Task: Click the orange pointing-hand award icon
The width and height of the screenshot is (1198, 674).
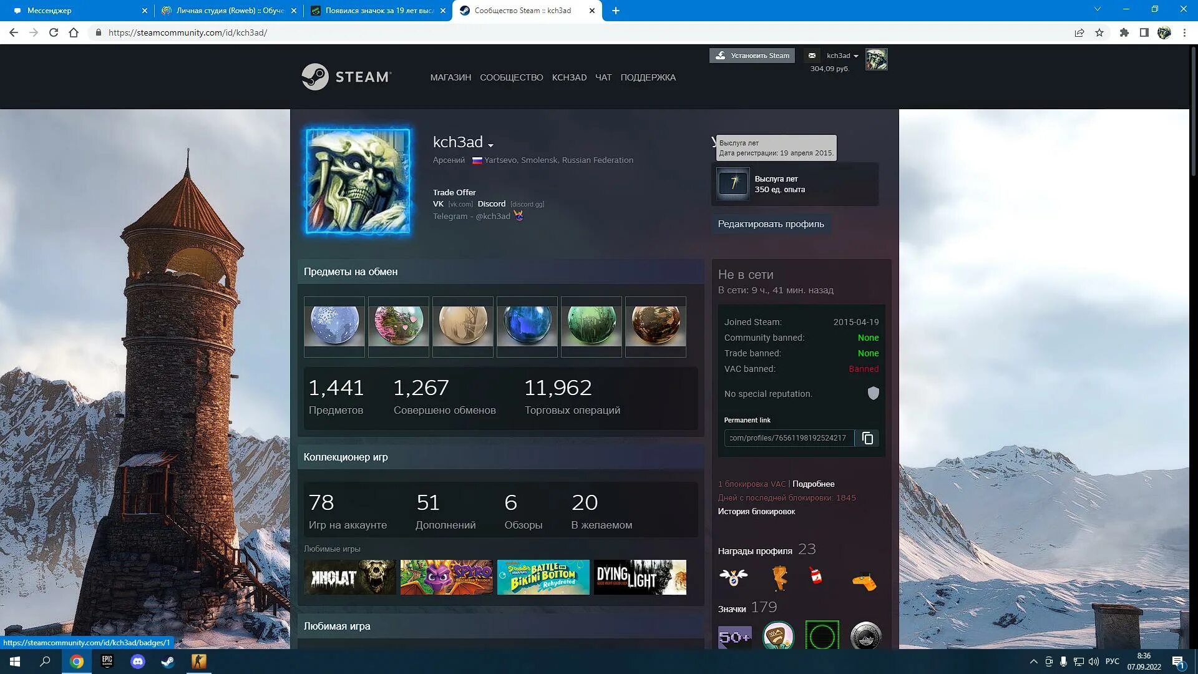Action: [864, 582]
